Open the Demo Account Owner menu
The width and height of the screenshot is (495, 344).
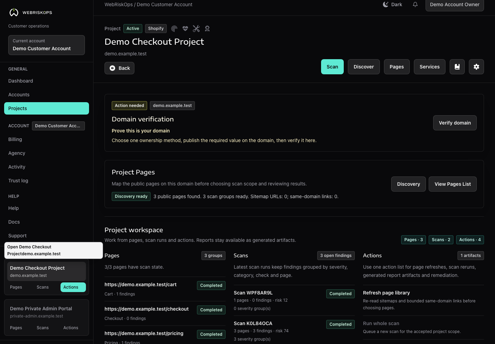click(455, 4)
